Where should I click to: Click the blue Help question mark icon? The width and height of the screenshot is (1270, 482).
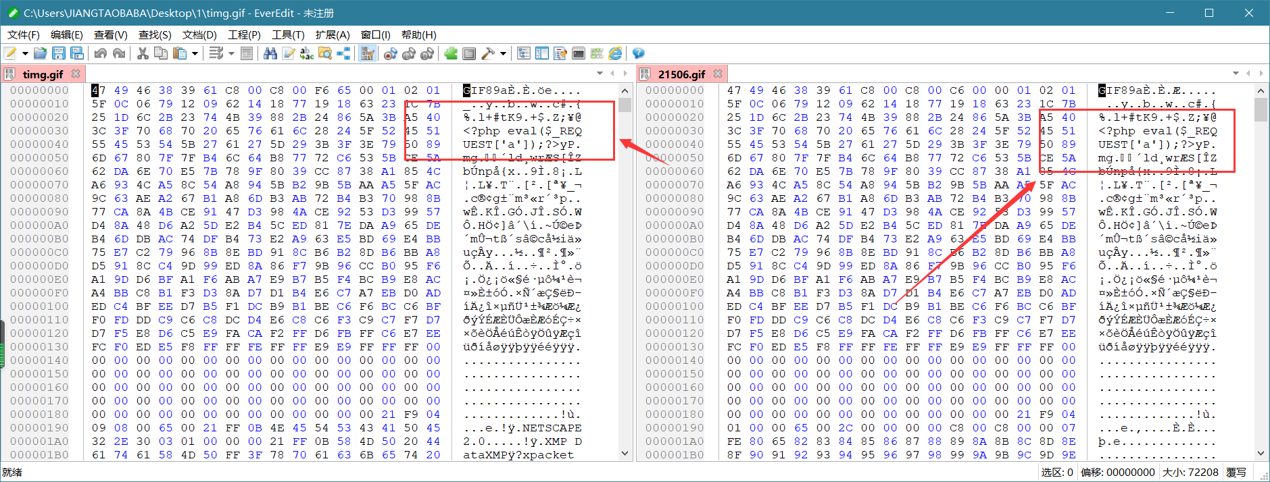(638, 53)
